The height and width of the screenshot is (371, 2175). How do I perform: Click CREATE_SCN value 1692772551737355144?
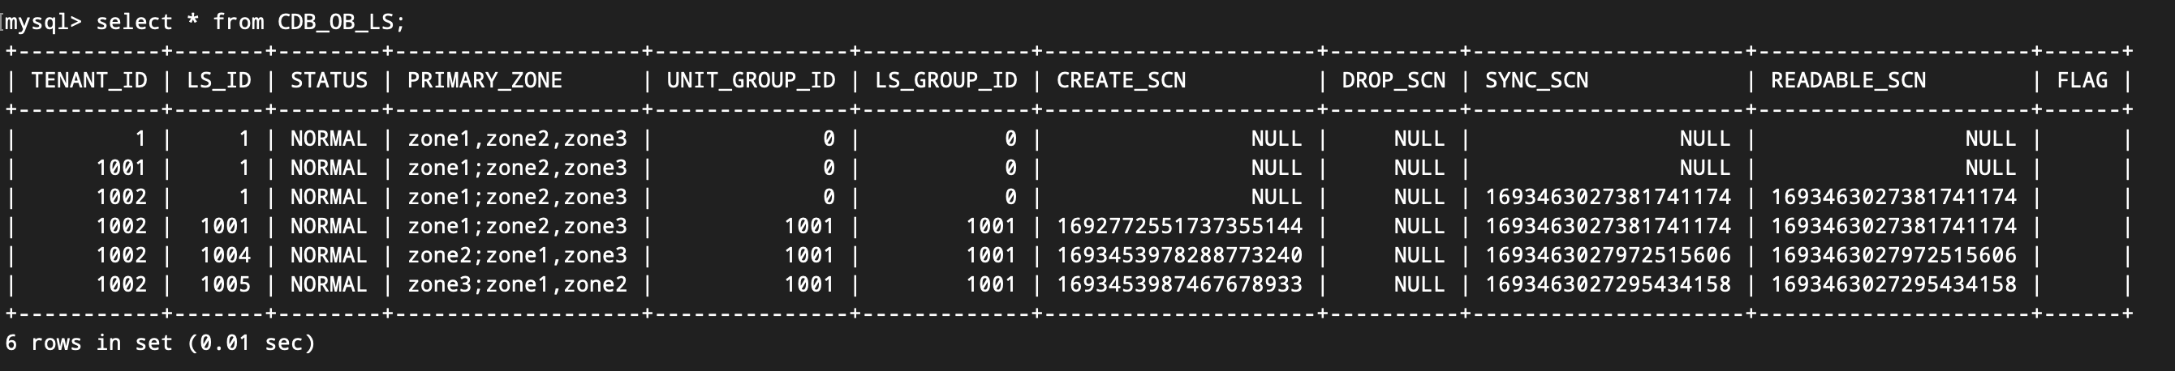click(1179, 227)
